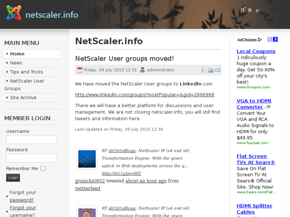
Task: Click the netscaler.info site title
Action: (52, 15)
